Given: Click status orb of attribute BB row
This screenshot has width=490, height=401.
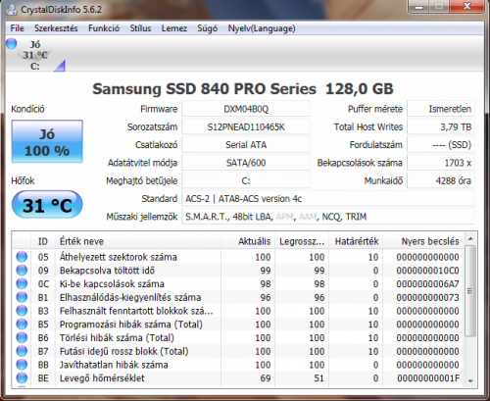Looking at the screenshot, I should coord(22,365).
